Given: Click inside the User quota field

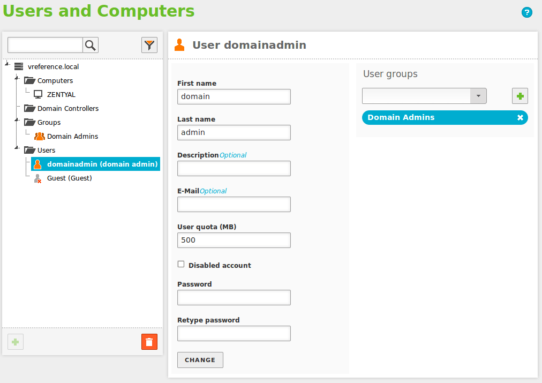Looking at the screenshot, I should click(x=234, y=240).
